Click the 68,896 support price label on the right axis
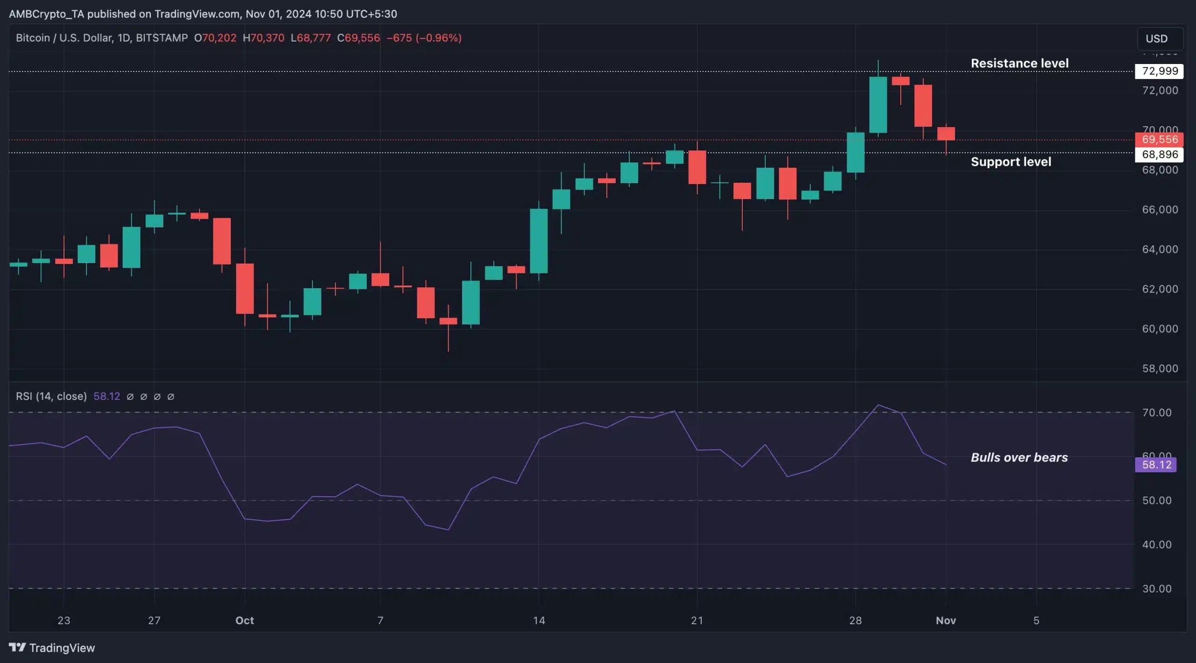Screen dimensions: 1196x663 [1159, 155]
